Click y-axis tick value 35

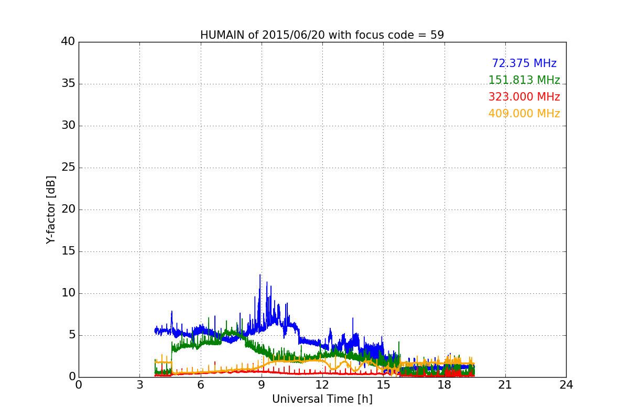[68, 84]
